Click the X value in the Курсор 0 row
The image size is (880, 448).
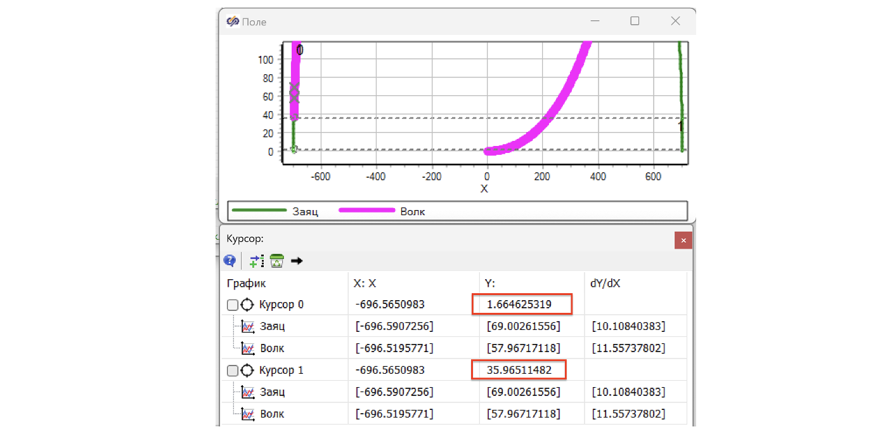tap(390, 305)
